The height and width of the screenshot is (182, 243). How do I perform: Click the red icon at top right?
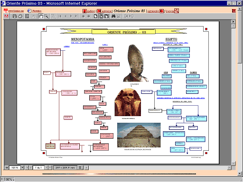[x=234, y=11]
